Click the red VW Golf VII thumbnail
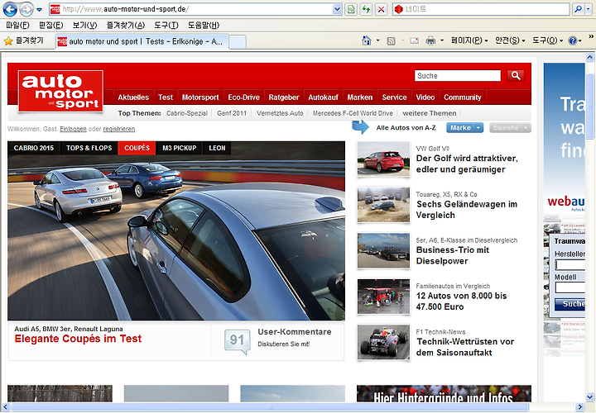 (x=383, y=159)
